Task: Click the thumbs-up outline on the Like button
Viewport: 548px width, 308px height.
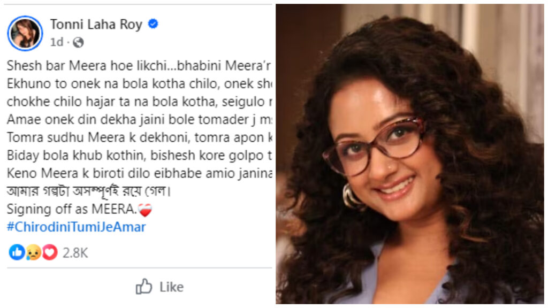Action: 143,287
